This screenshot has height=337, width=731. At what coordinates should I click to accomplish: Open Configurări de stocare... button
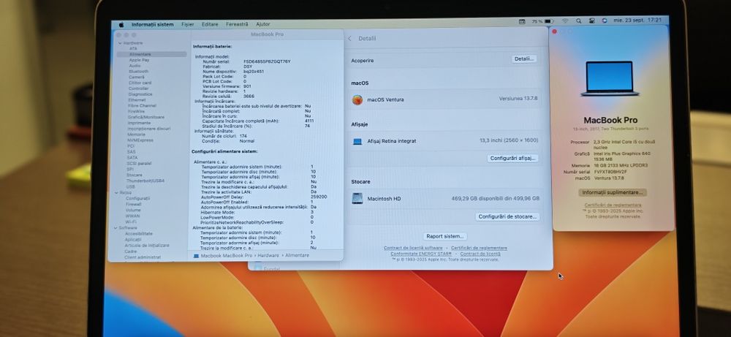click(x=507, y=216)
